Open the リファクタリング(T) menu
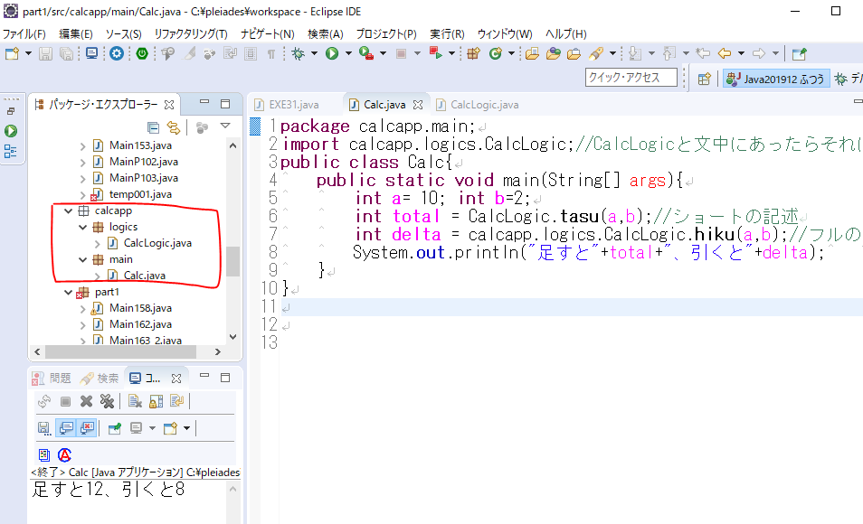This screenshot has width=863, height=524. pyautogui.click(x=191, y=33)
